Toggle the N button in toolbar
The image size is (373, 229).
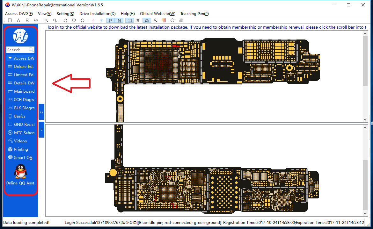(119, 20)
